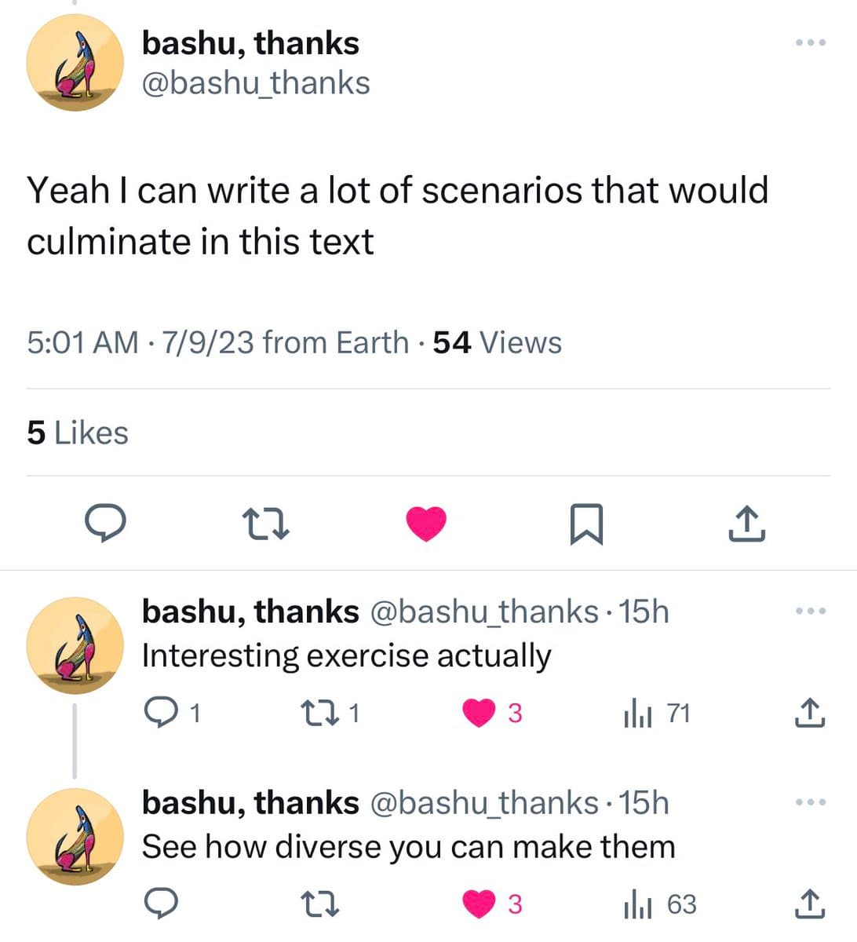Screen dimensions: 857x942
Task: Visit the @bashu_thanks profile handle
Action: [255, 82]
